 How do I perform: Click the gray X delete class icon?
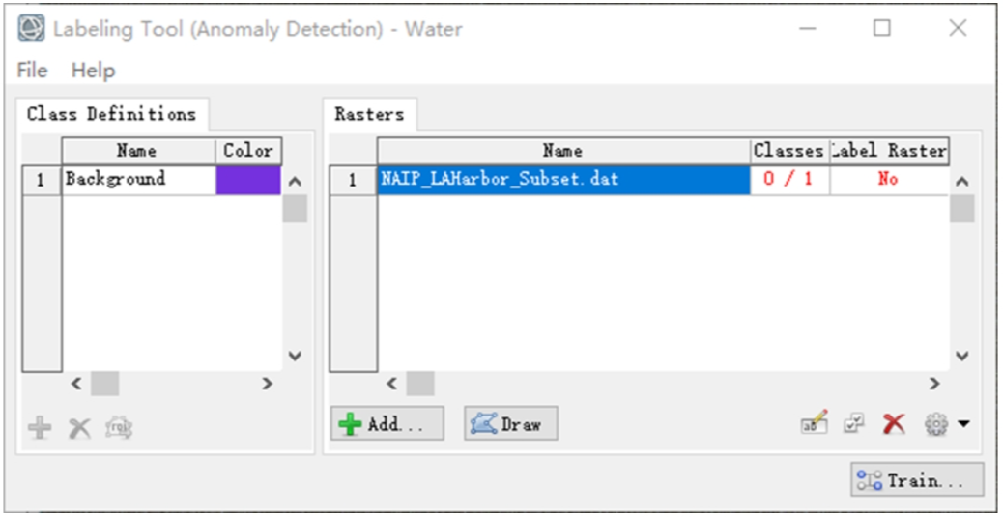[x=80, y=427]
